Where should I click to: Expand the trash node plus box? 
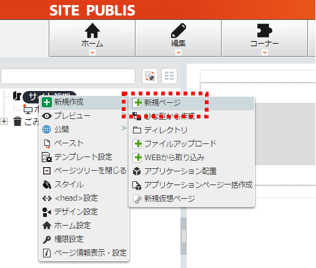click(x=4, y=121)
